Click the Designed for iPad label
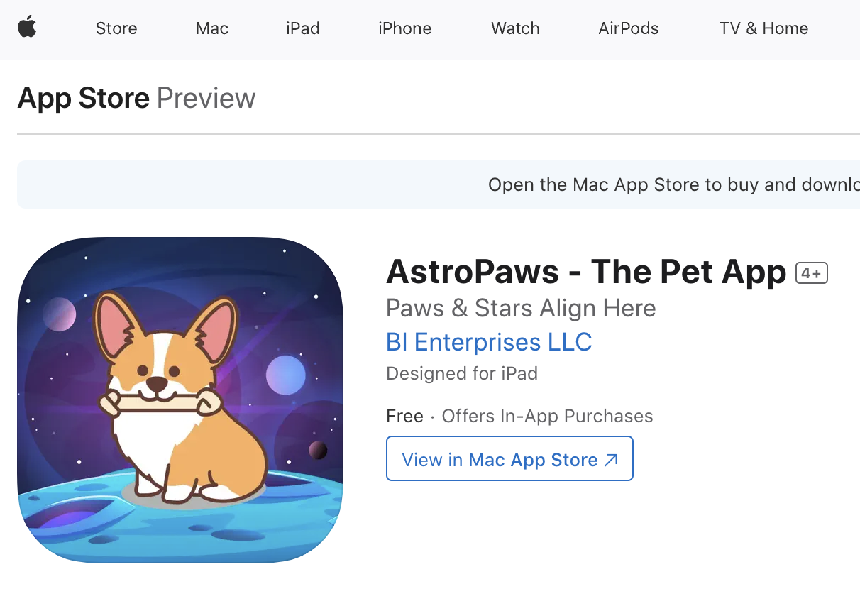Image resolution: width=860 pixels, height=606 pixels. click(x=462, y=373)
